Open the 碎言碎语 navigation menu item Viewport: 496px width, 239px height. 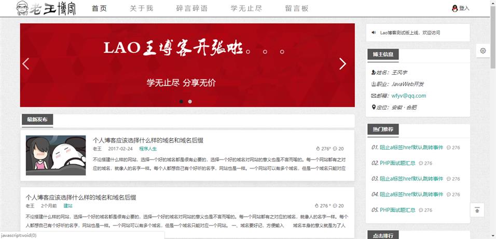192,8
